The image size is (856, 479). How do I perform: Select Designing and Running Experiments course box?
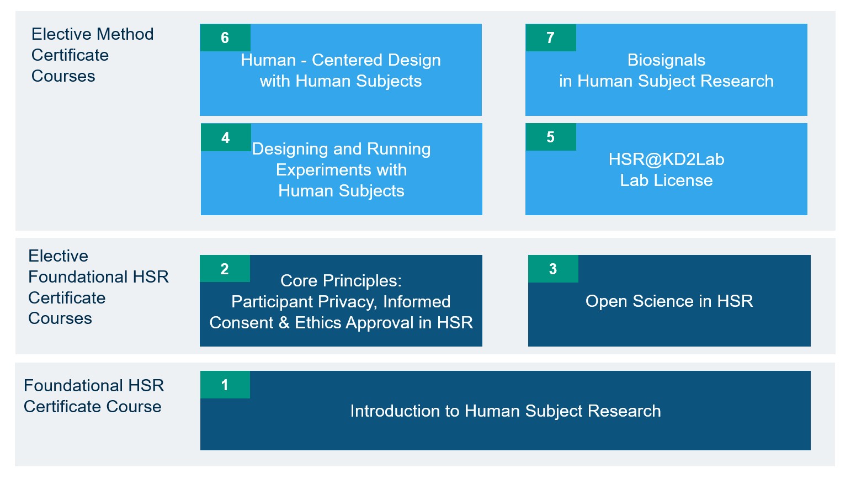point(341,169)
